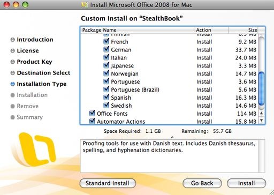Select the Japanese row label
Viewport: 274px width, 195px height.
click(122, 66)
